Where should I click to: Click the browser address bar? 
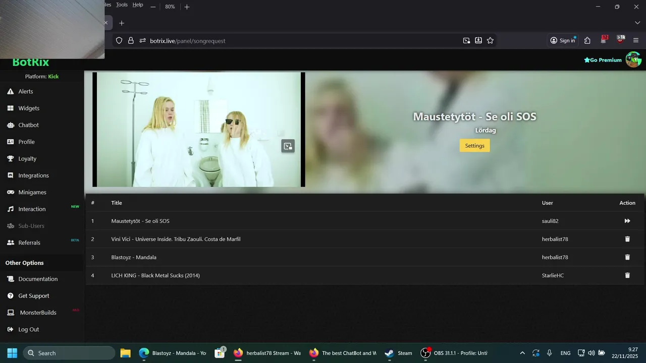pyautogui.click(x=303, y=41)
